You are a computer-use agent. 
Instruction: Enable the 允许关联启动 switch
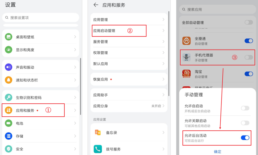(x=245, y=123)
